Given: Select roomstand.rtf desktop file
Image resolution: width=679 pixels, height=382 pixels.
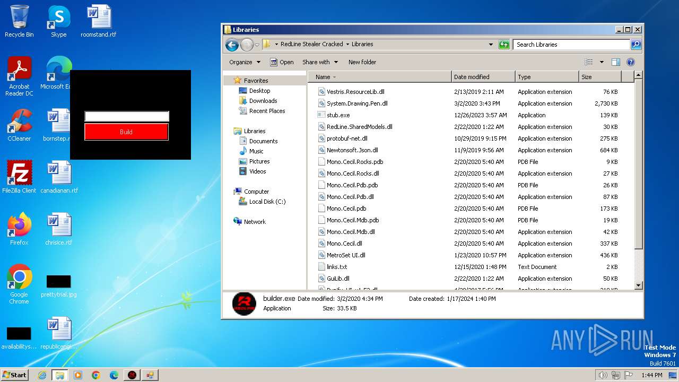Looking at the screenshot, I should coord(99,21).
